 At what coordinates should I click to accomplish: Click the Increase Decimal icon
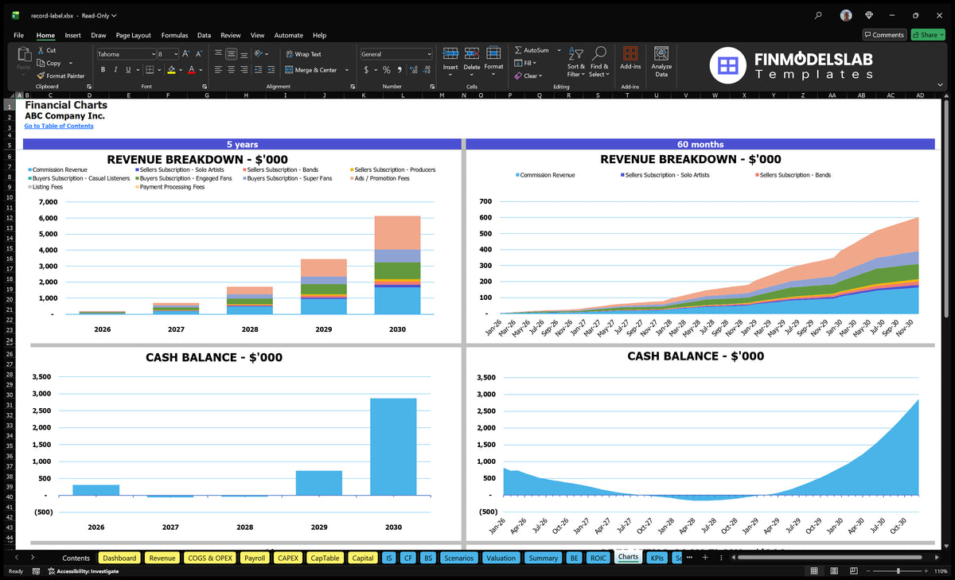[414, 70]
